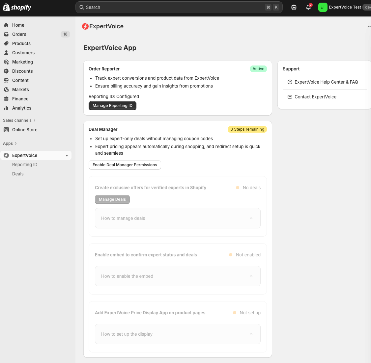Click the Shopify logo in the top bar
The width and height of the screenshot is (371, 363).
[17, 7]
